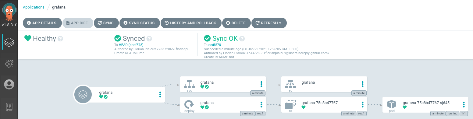Click the Sync OK green check icon
Screen dimensions: 473x119
(207, 38)
